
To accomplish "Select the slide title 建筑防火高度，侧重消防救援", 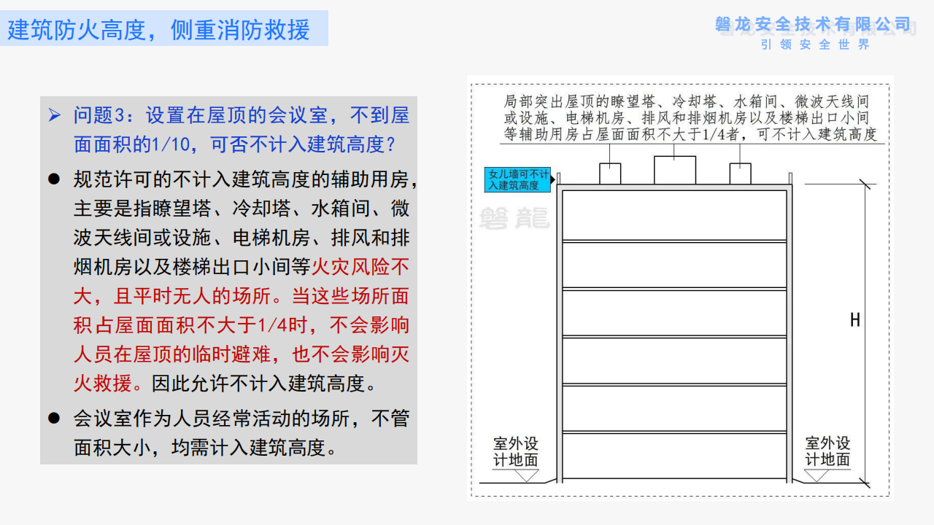I will (x=159, y=30).
